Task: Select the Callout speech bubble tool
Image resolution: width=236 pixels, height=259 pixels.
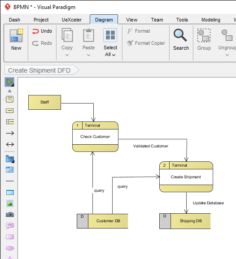Action: point(10,226)
